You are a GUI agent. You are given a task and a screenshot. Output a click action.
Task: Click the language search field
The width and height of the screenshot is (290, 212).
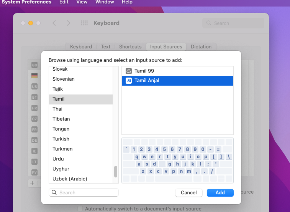pyautogui.click(x=84, y=192)
